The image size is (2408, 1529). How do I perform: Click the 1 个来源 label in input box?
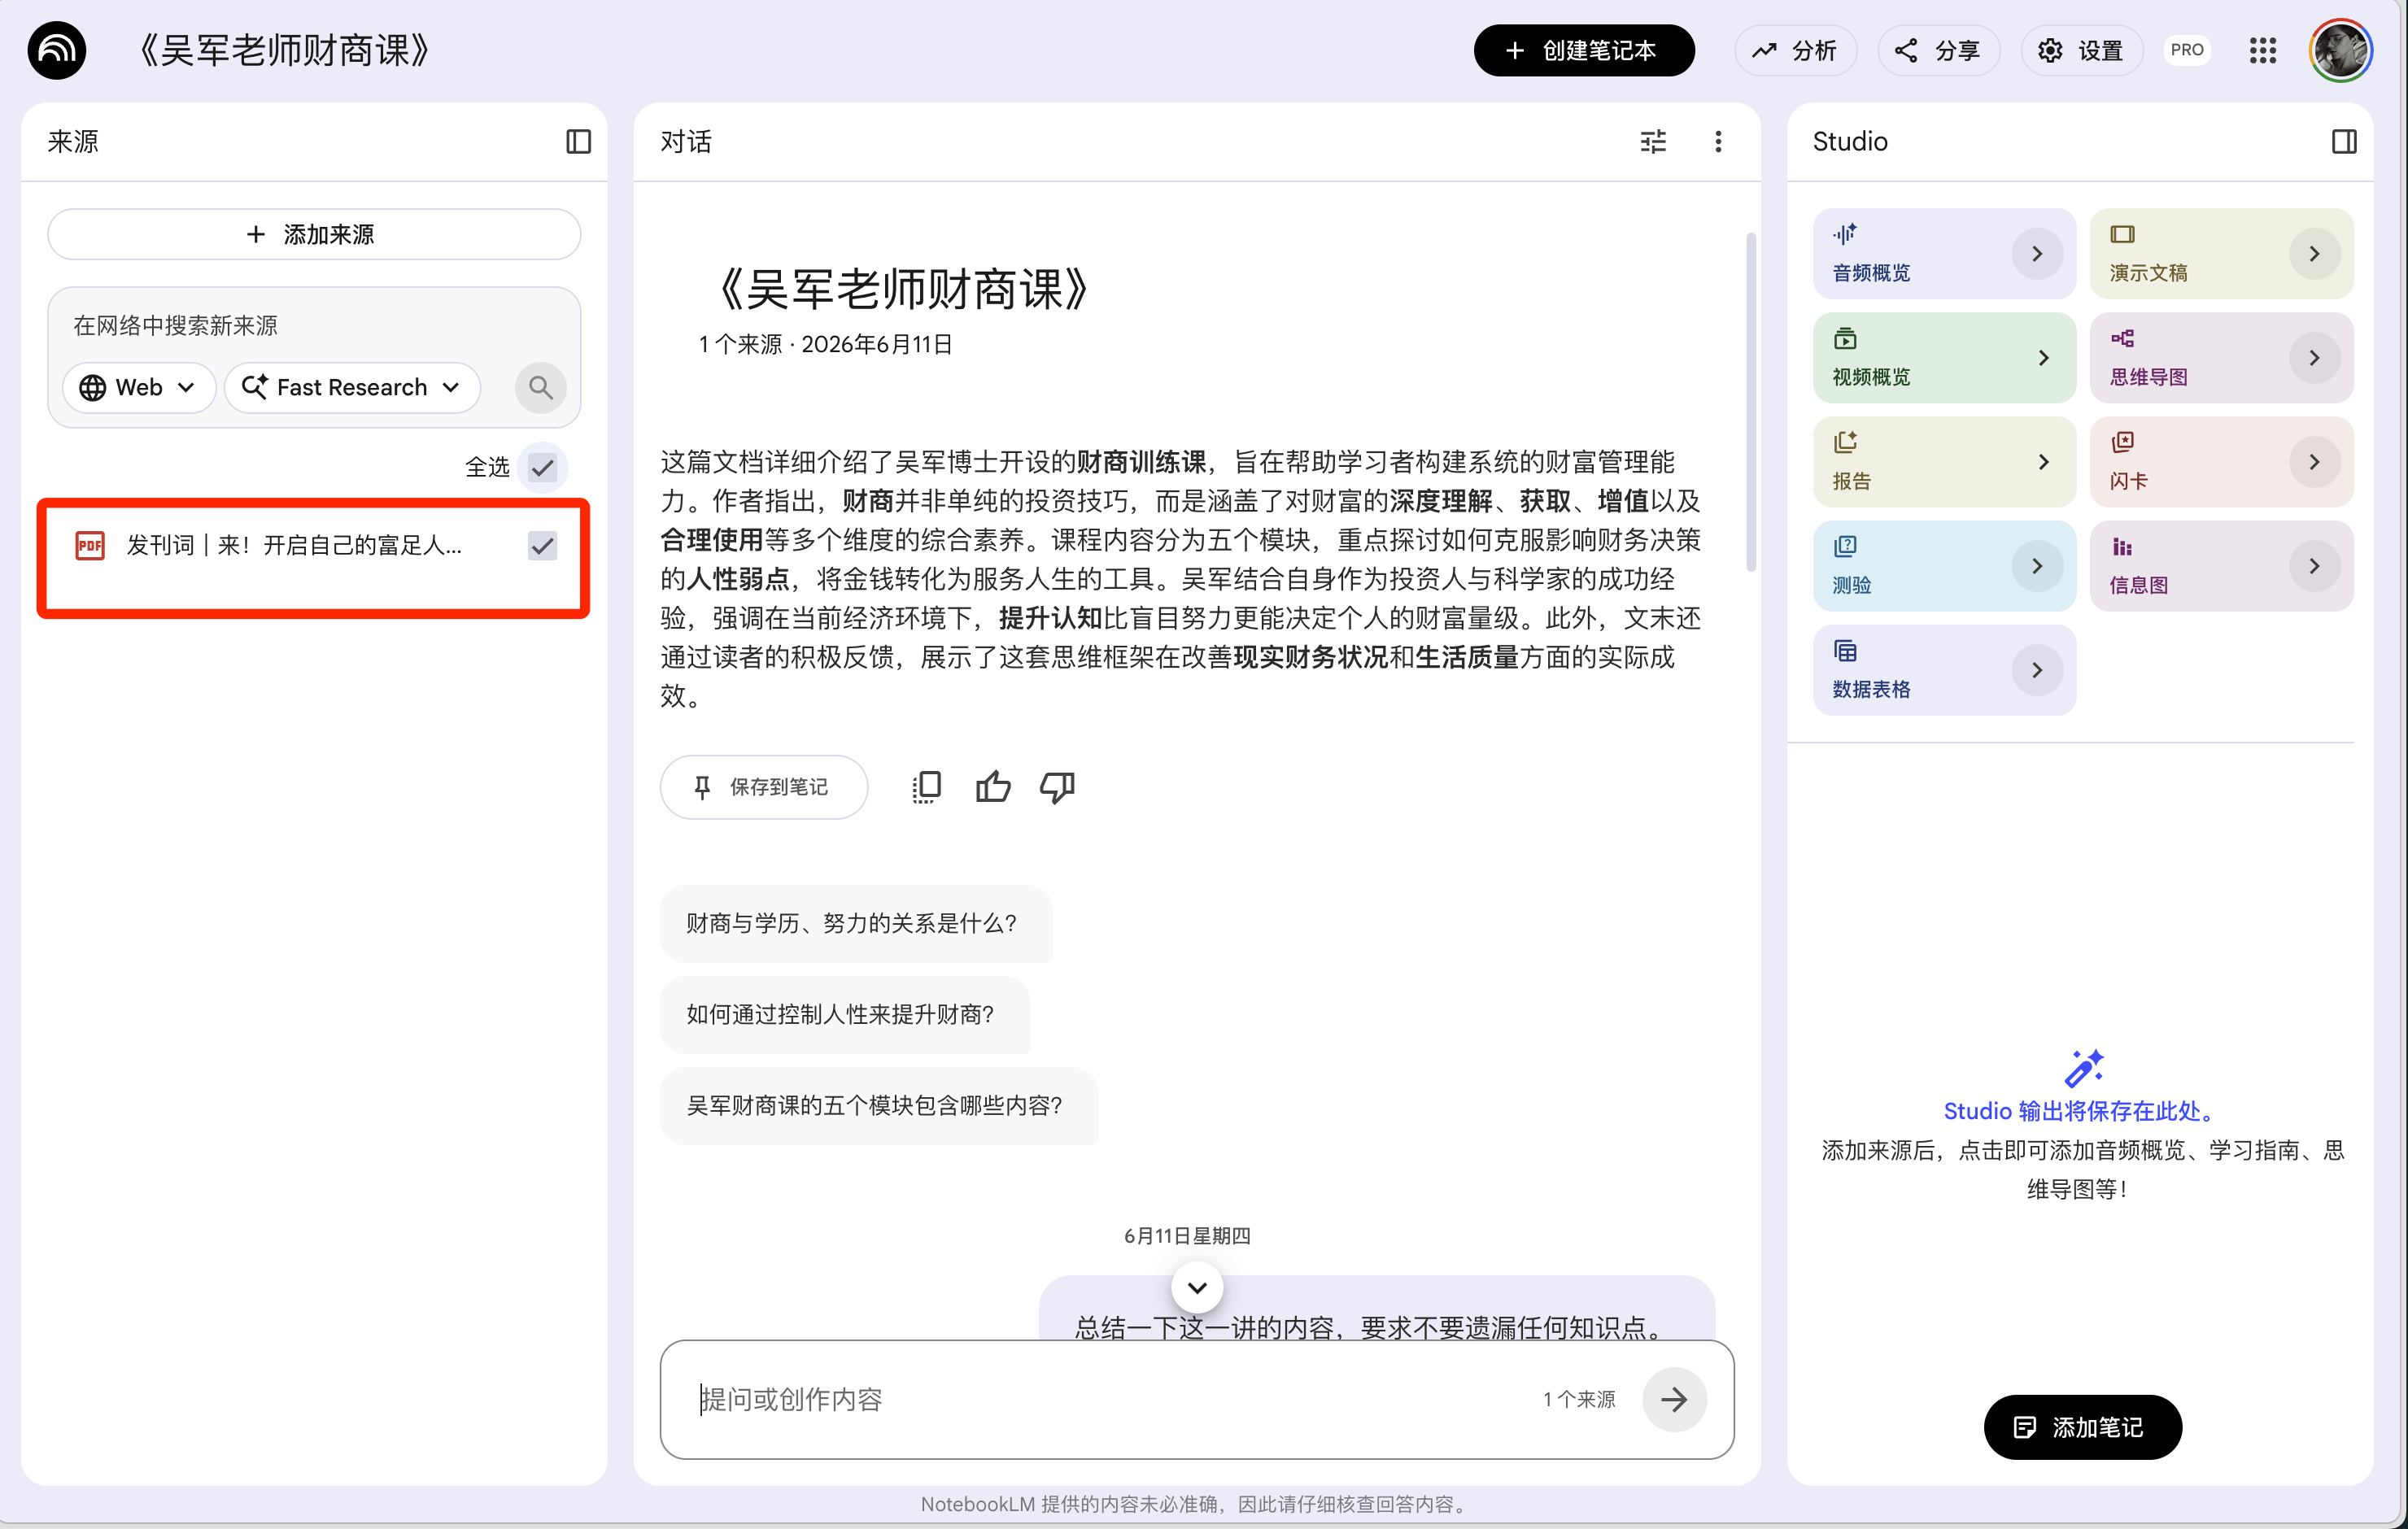tap(1578, 1399)
